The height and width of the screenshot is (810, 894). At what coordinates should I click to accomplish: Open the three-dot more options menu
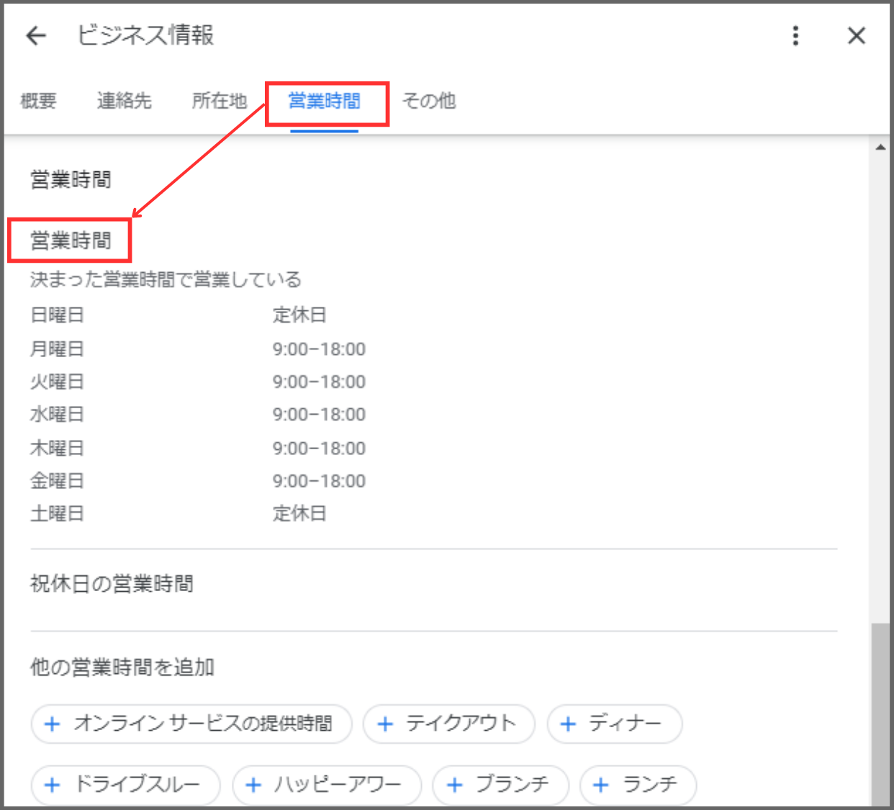[x=795, y=35]
